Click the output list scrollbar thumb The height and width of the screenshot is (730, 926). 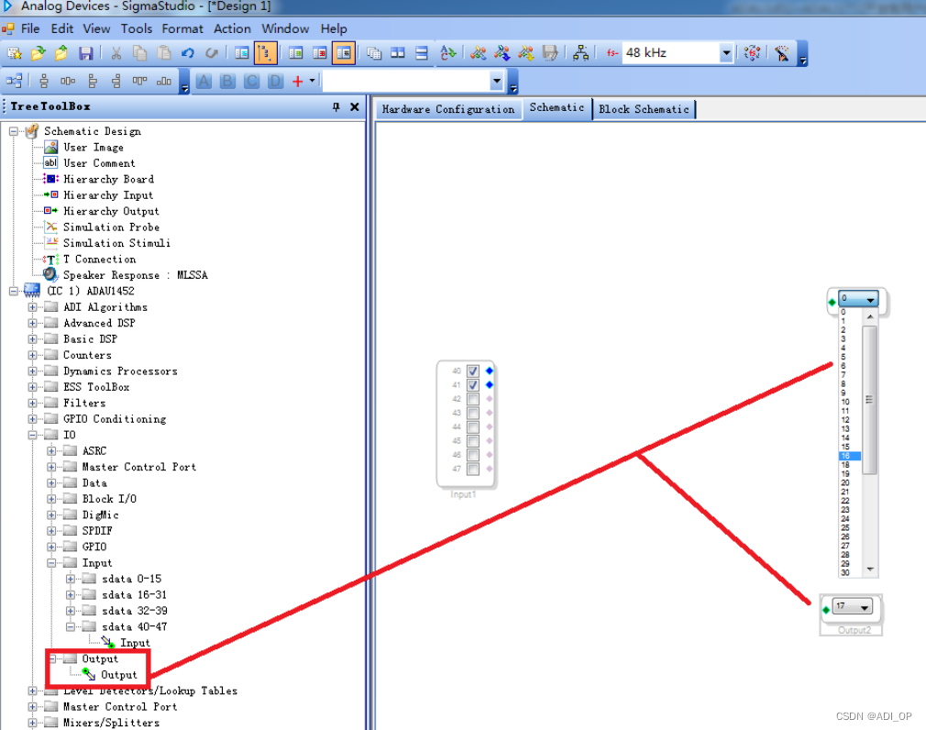point(869,400)
